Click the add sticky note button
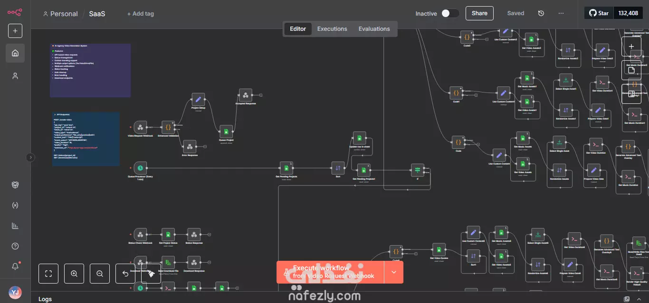The width and height of the screenshot is (649, 303). tap(631, 70)
